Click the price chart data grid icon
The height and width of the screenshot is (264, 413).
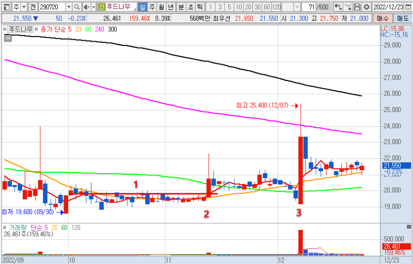click(x=8, y=38)
